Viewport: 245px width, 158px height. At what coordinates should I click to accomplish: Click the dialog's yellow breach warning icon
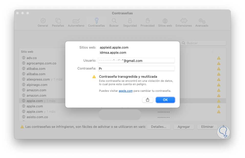tap(94, 77)
